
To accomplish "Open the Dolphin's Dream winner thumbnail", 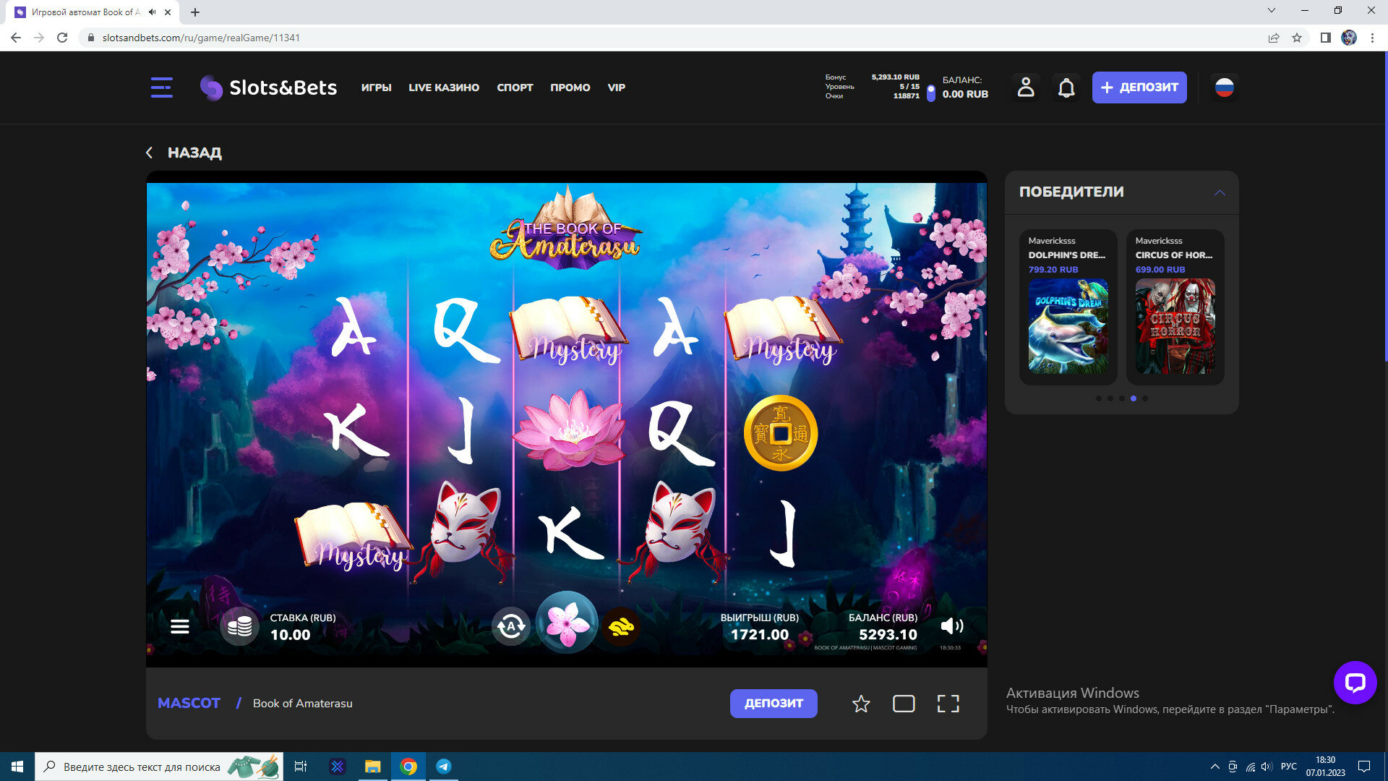I will 1068,326.
